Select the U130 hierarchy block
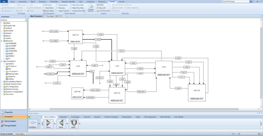 [117, 68]
